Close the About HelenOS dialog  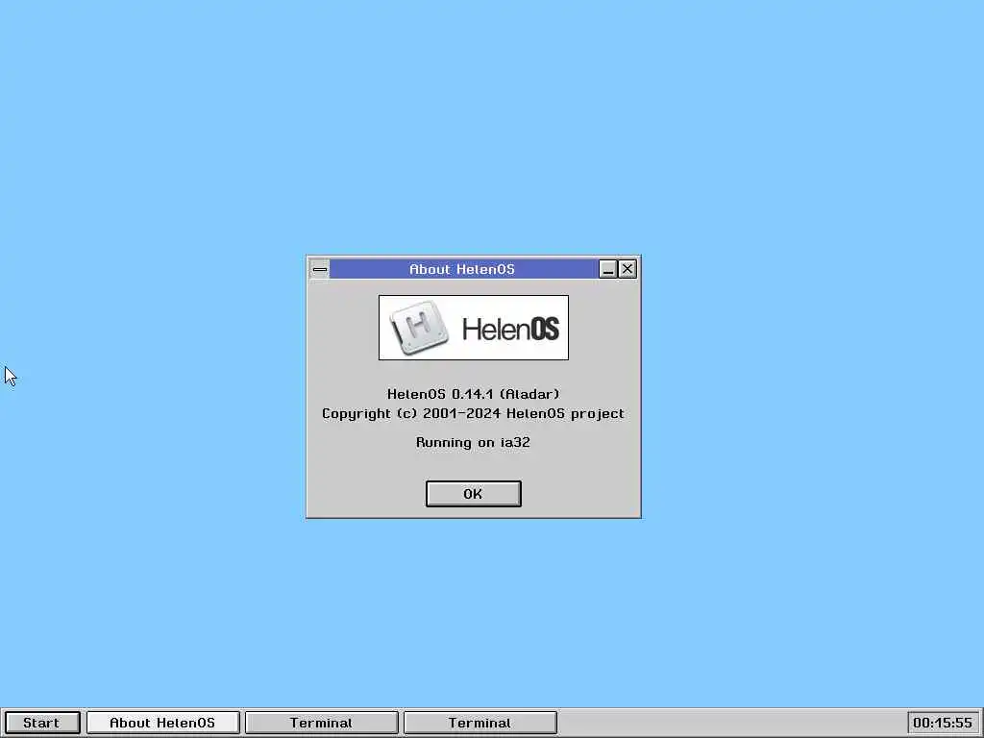(x=627, y=269)
